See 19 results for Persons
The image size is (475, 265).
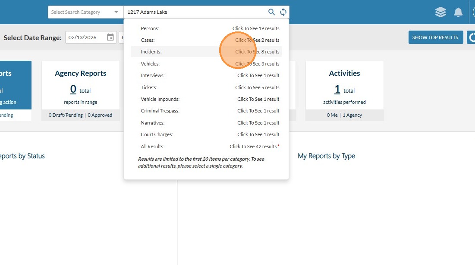coord(256,28)
